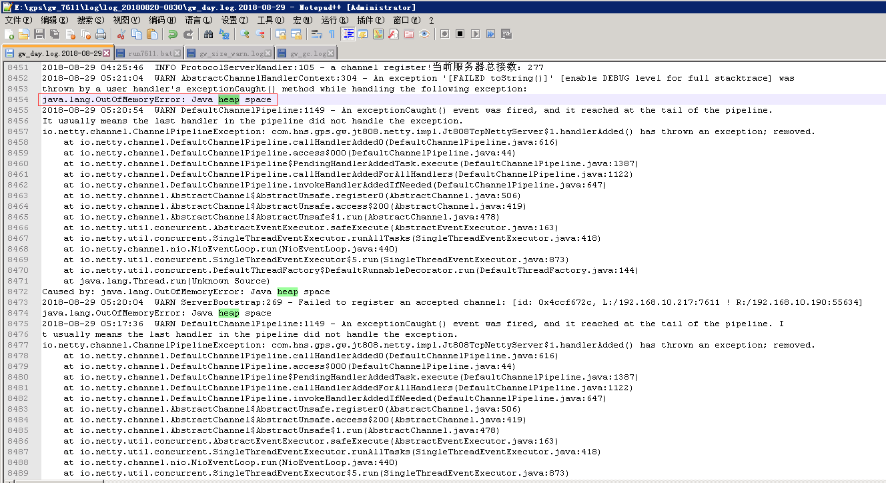Open the ? help menu

(431, 20)
